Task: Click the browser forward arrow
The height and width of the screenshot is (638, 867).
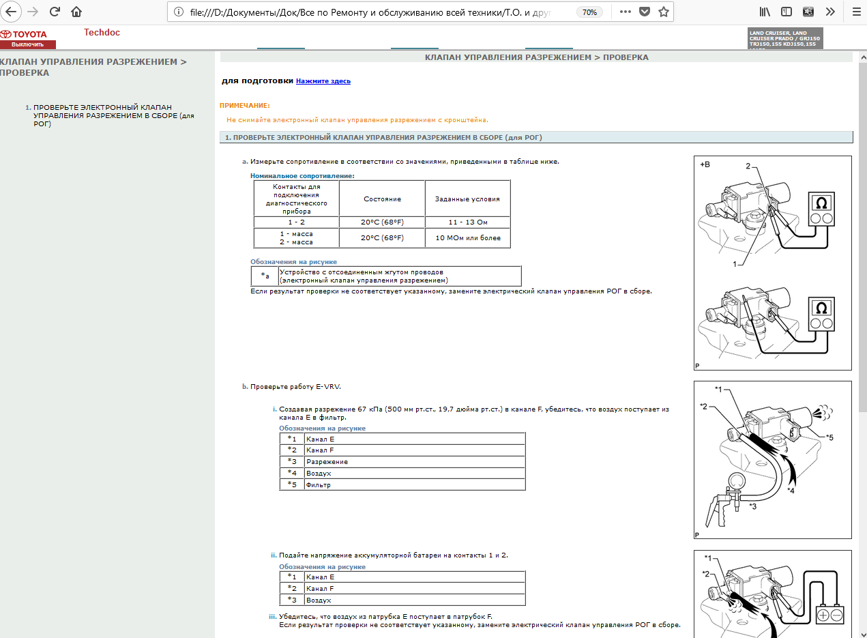Action: (32, 12)
